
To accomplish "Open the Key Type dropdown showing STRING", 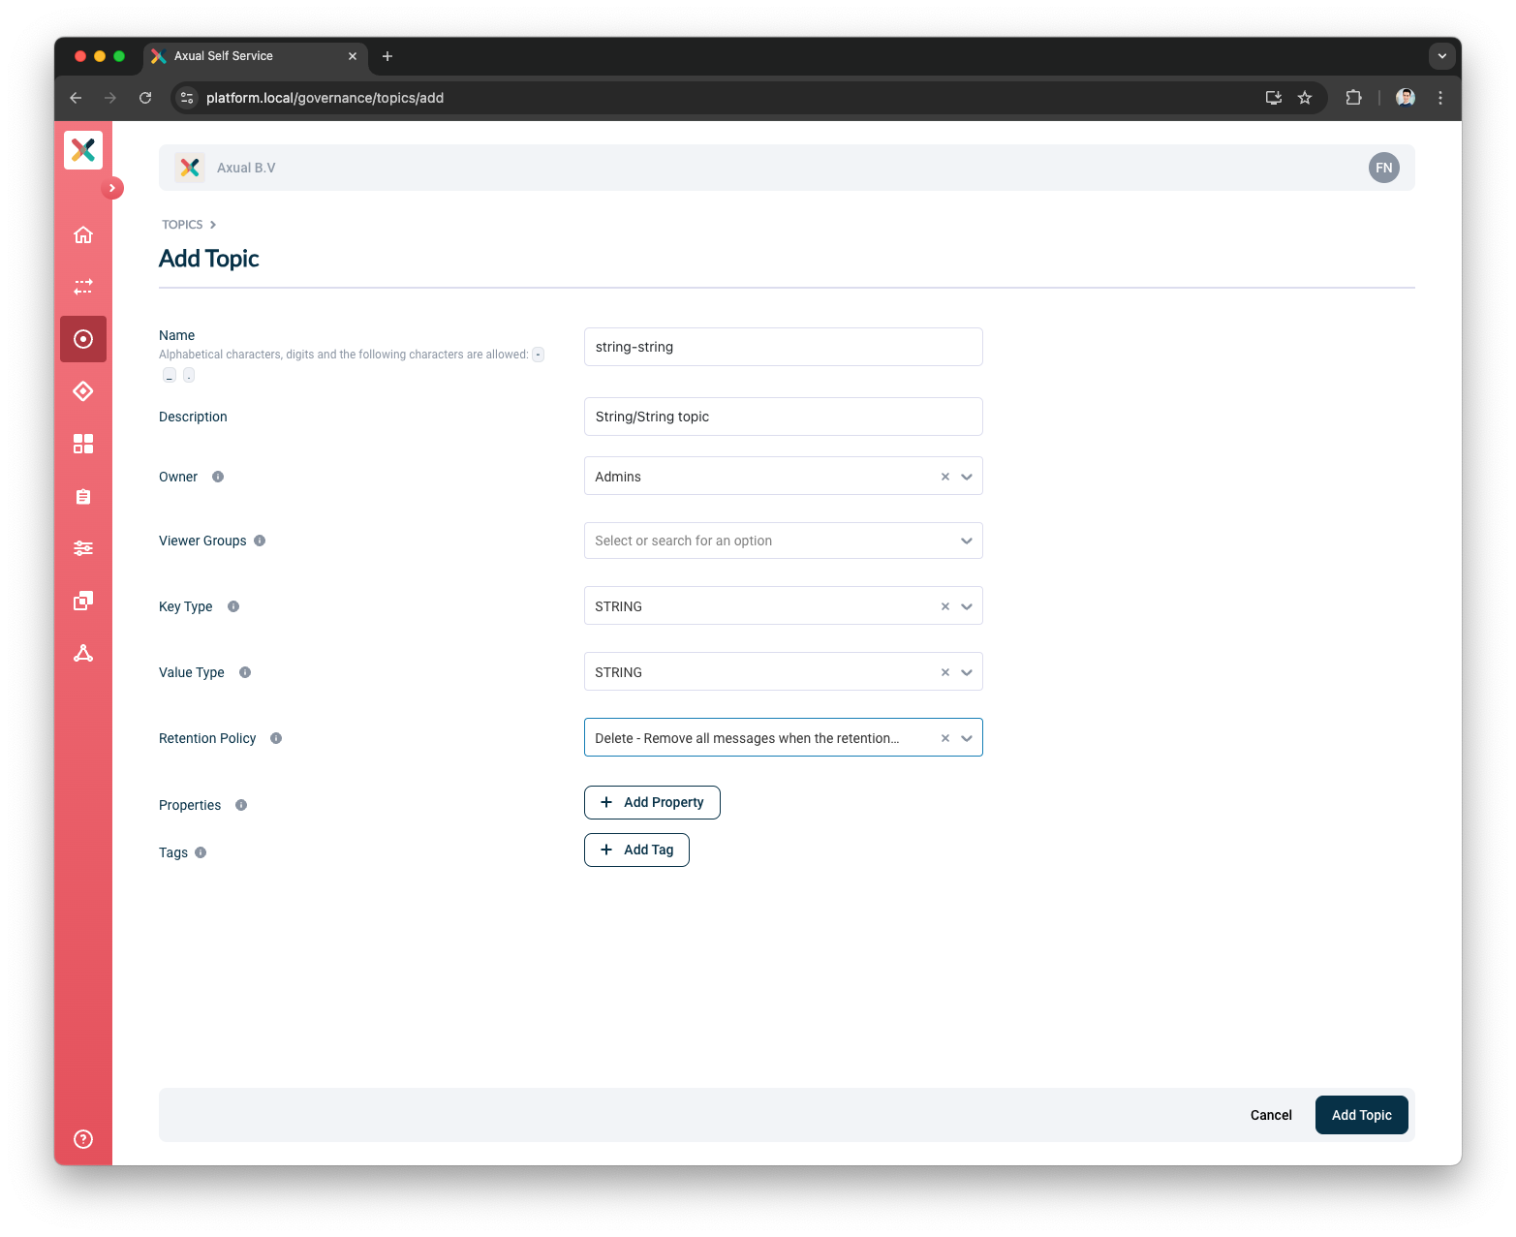I will (966, 605).
